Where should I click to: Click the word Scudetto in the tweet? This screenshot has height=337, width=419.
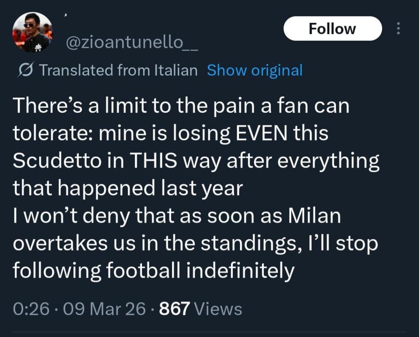point(57,160)
